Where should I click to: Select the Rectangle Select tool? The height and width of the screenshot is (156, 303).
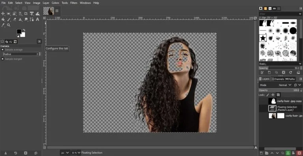coord(9,13)
